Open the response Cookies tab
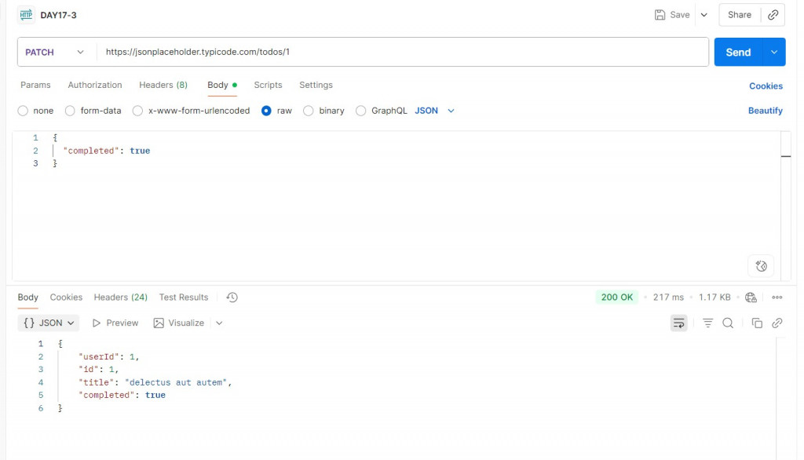Screen dimensions: 804x460 tap(66, 298)
